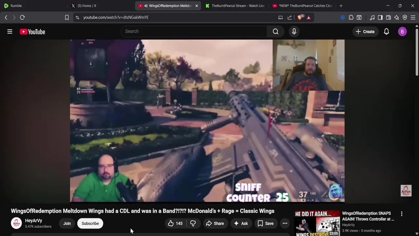This screenshot has width=419, height=236.
Task: Click the Ask button
Action: (241, 224)
